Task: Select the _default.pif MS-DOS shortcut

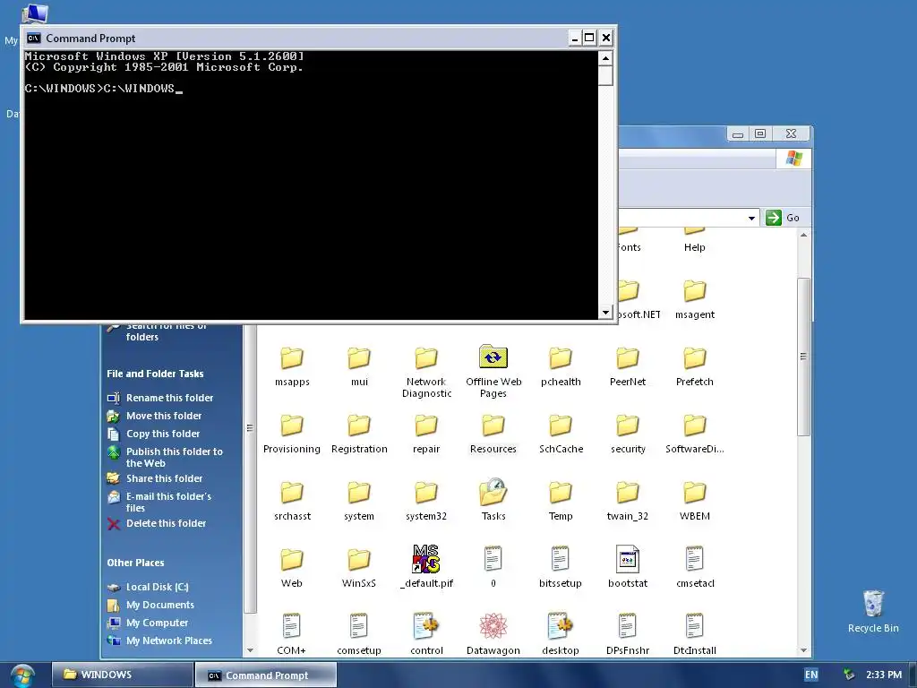Action: (x=426, y=566)
